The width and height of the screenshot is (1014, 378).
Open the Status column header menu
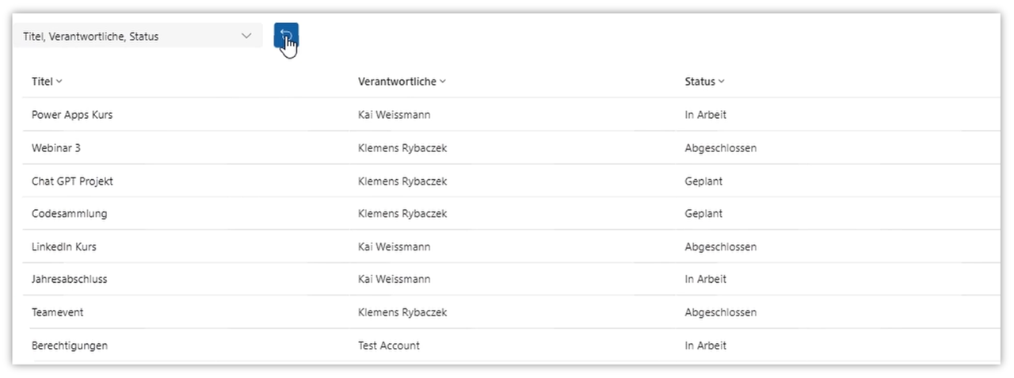tap(721, 82)
